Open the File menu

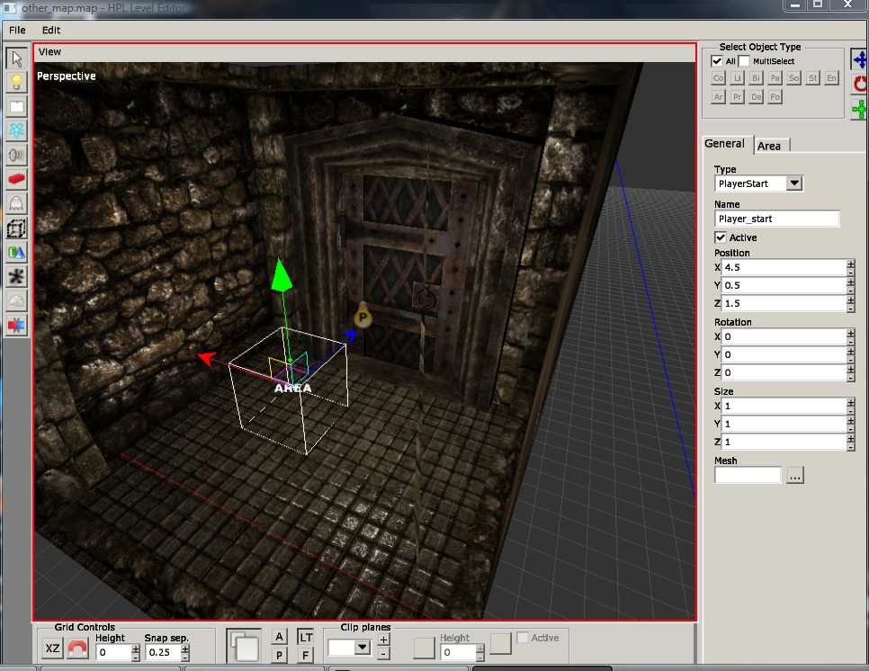point(17,30)
